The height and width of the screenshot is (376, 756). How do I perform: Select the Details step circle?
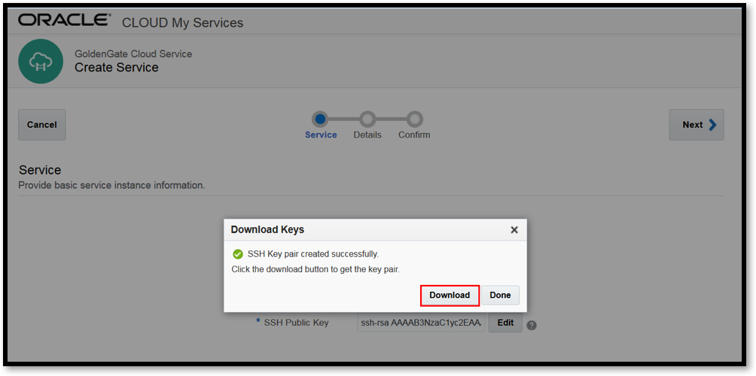tap(367, 118)
